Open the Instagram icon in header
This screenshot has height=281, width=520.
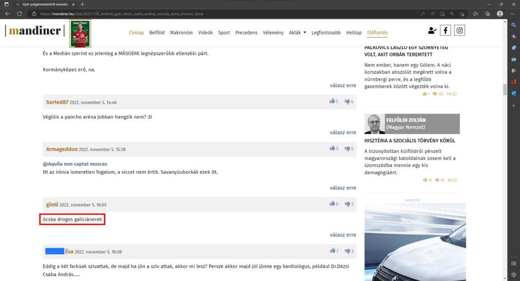(x=460, y=30)
